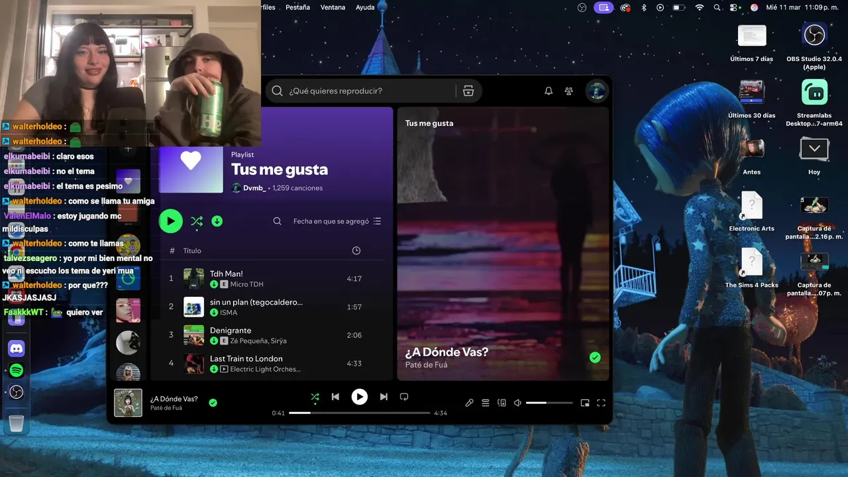The height and width of the screenshot is (477, 848).
Task: Open playlist owner Dvmb_ profile
Action: point(254,188)
